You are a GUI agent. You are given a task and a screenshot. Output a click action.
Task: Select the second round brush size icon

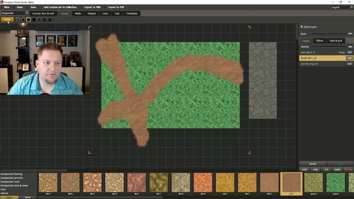[23, 20]
